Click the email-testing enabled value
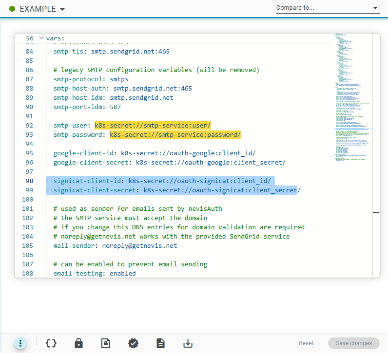The image size is (388, 353). tap(123, 274)
